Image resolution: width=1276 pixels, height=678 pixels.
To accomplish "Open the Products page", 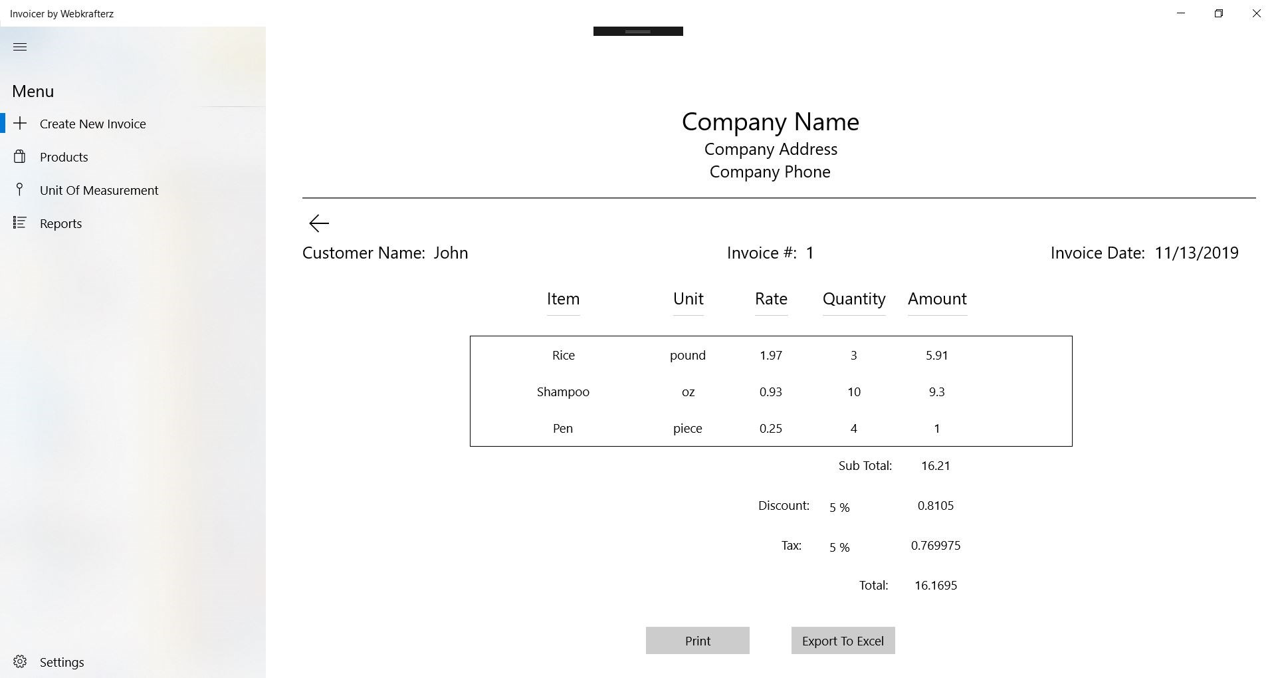I will click(x=64, y=158).
